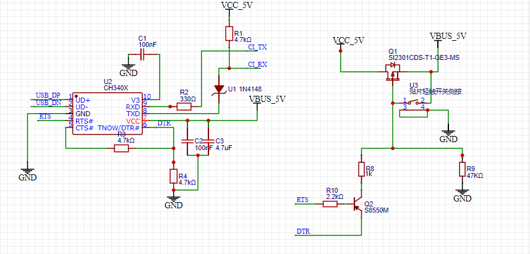Click the 4.7uF value text of C3
The image size is (530, 254).
point(223,148)
